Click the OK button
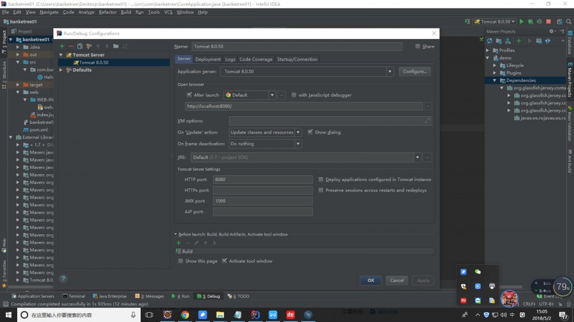Screen dimensions: 574x322 tap(371, 280)
